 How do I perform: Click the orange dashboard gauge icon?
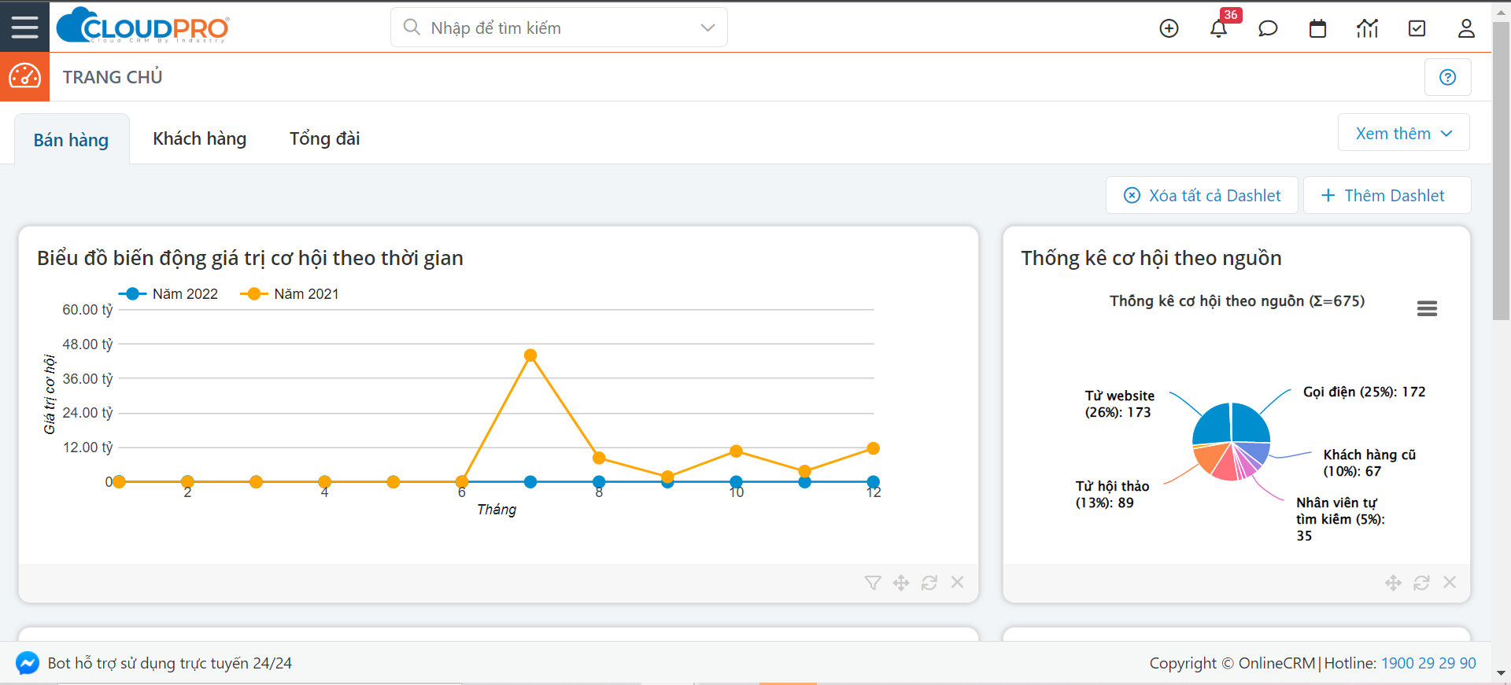(24, 77)
